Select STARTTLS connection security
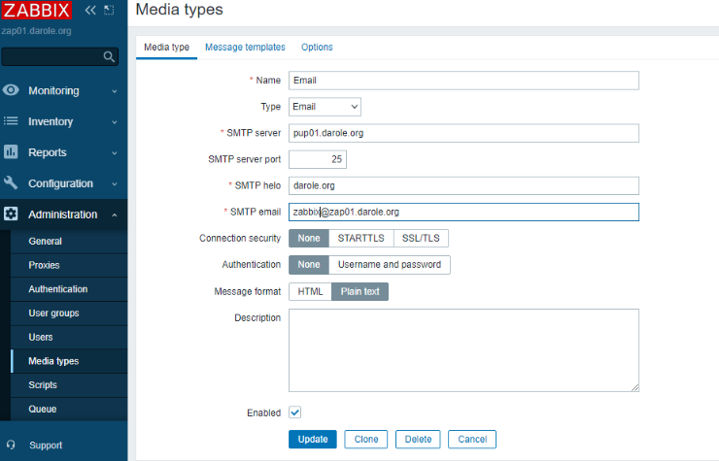This screenshot has height=461, width=719. [x=359, y=238]
